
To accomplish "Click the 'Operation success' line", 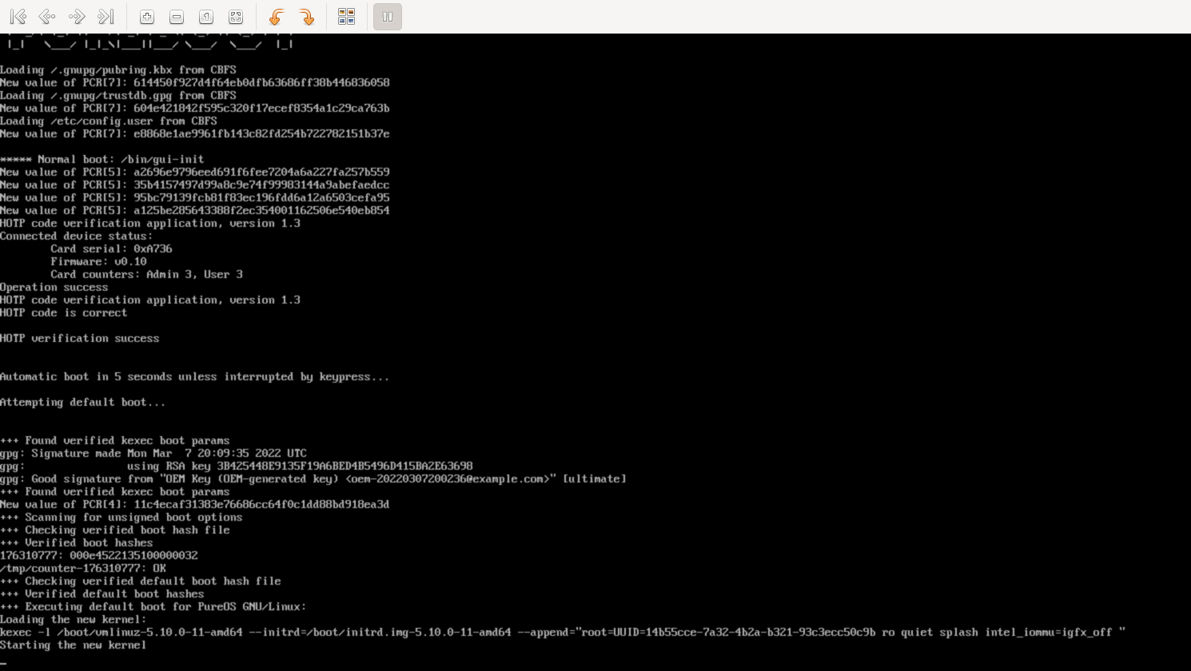I will click(x=54, y=288).
